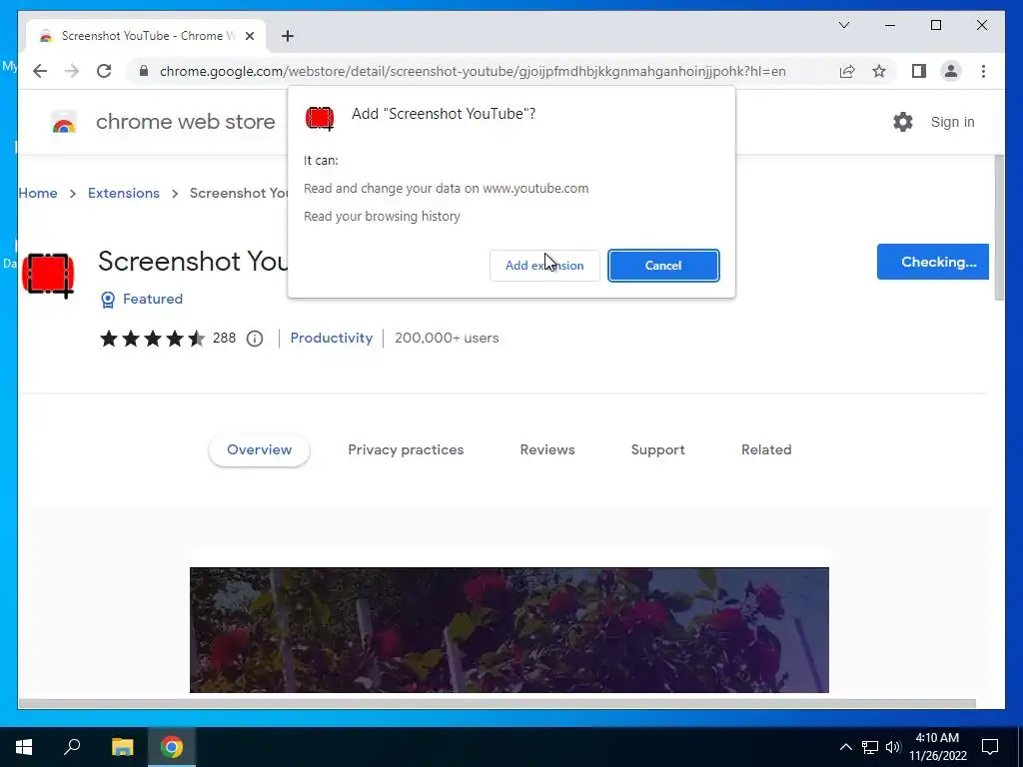Click the Sign in link

tap(952, 122)
